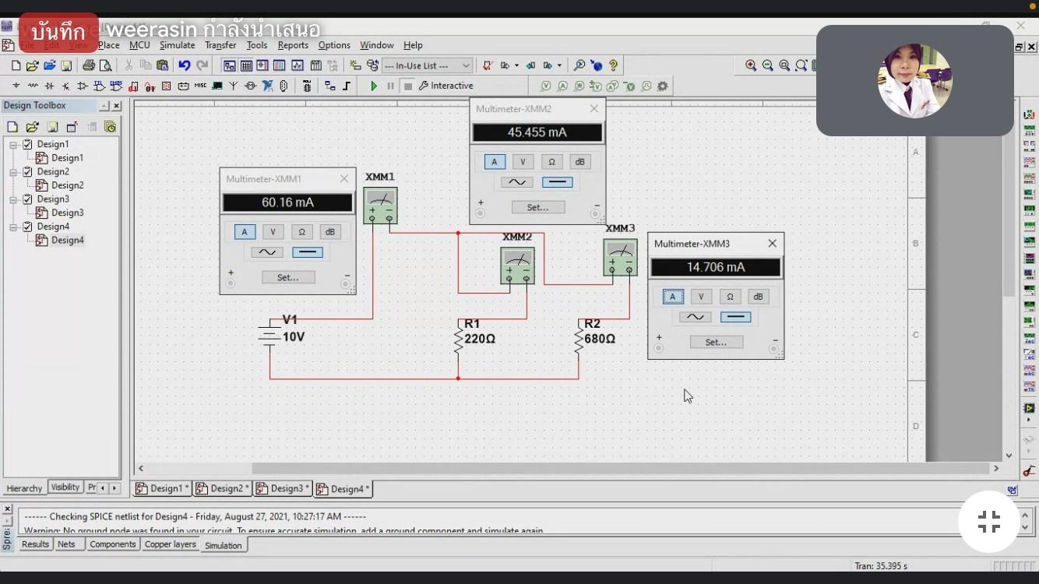Open the Transfer menu
This screenshot has height=584, width=1039.
[220, 45]
